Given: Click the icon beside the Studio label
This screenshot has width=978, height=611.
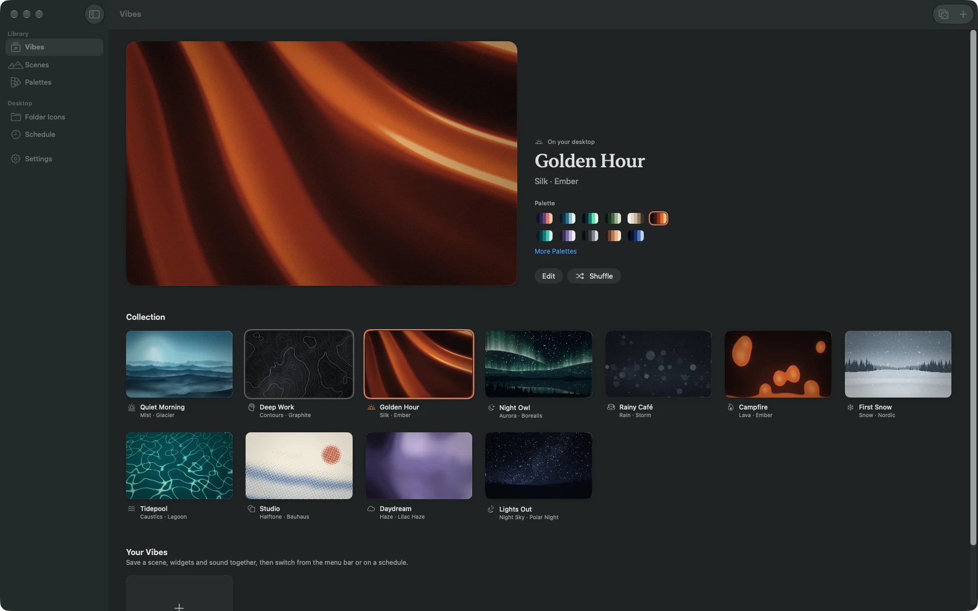Looking at the screenshot, I should click(252, 509).
